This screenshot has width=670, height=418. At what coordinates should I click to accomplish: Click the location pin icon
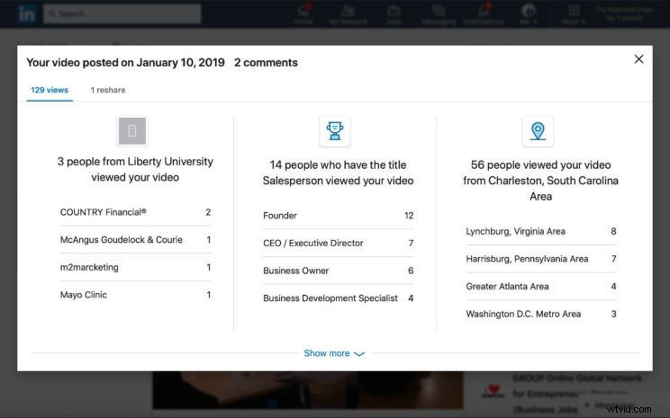point(538,131)
